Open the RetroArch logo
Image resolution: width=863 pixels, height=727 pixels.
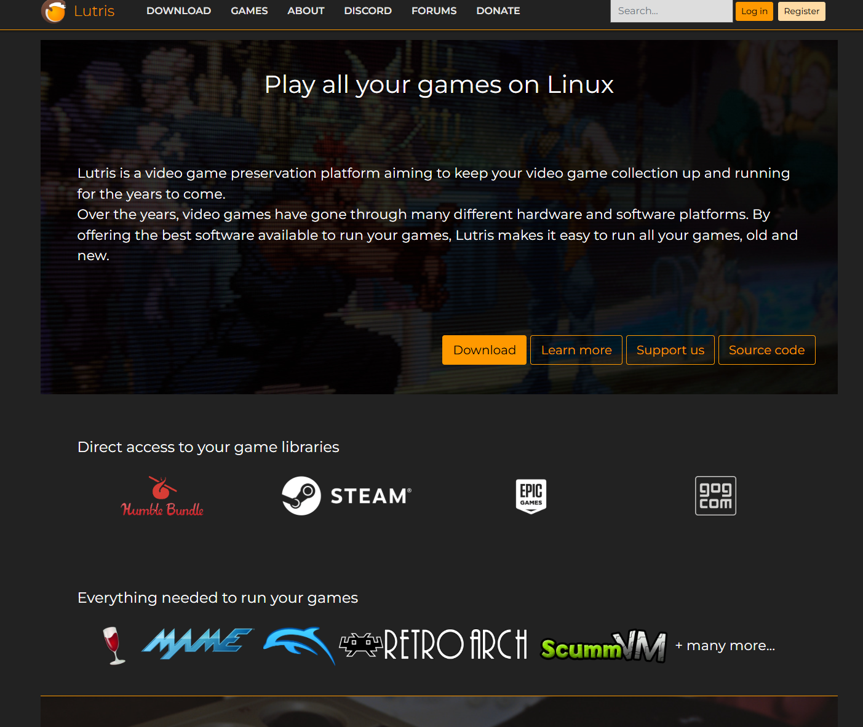pos(434,645)
